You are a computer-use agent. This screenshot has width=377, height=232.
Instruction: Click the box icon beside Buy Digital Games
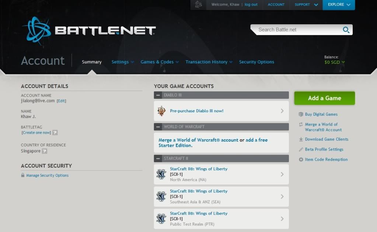[301, 114]
